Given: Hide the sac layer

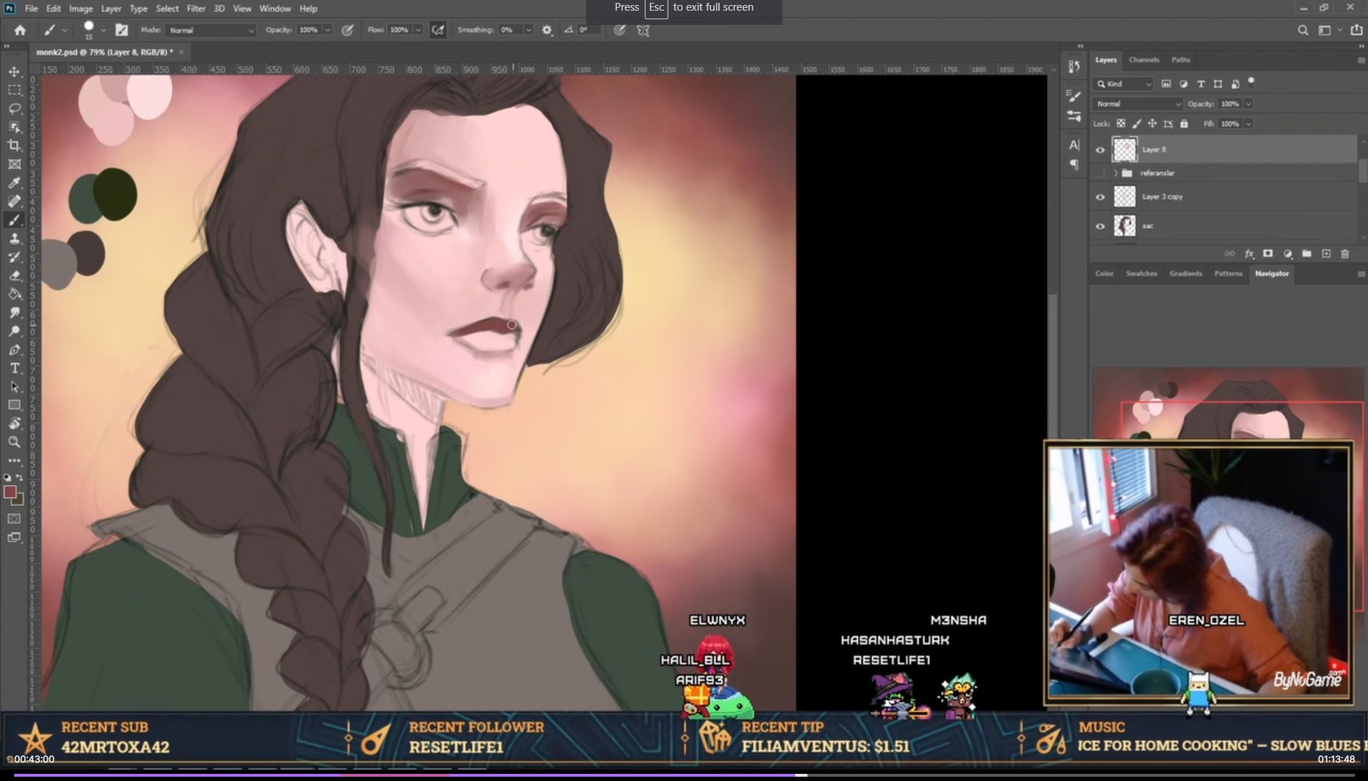Looking at the screenshot, I should coord(1100,227).
